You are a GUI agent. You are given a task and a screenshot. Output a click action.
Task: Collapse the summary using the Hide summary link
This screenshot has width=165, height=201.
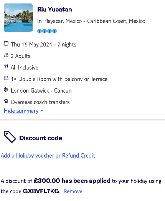[x=21, y=111]
